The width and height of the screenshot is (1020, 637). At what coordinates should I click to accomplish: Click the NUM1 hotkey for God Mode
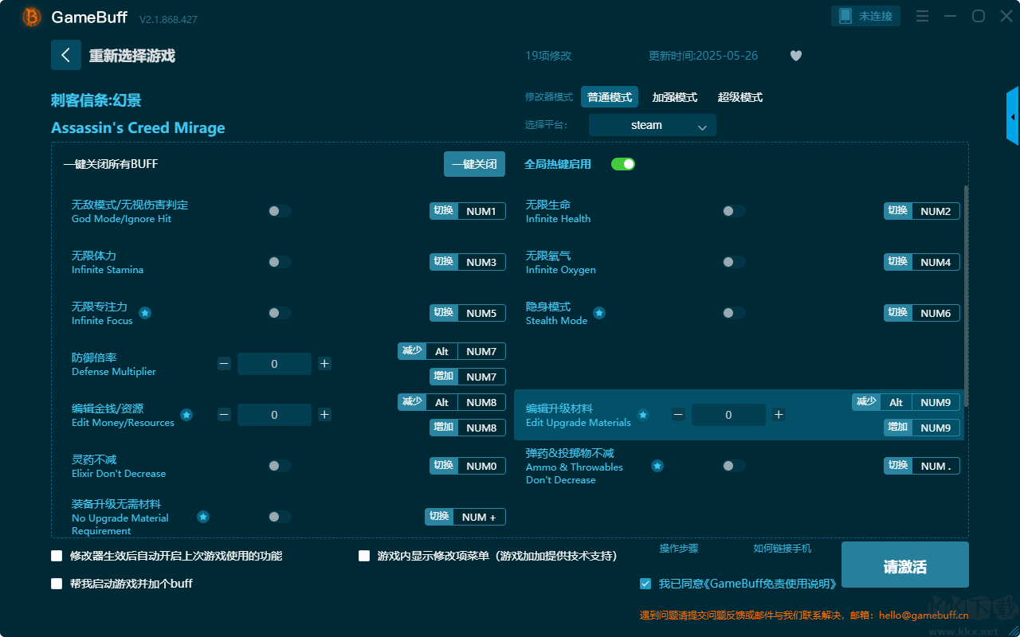point(481,211)
